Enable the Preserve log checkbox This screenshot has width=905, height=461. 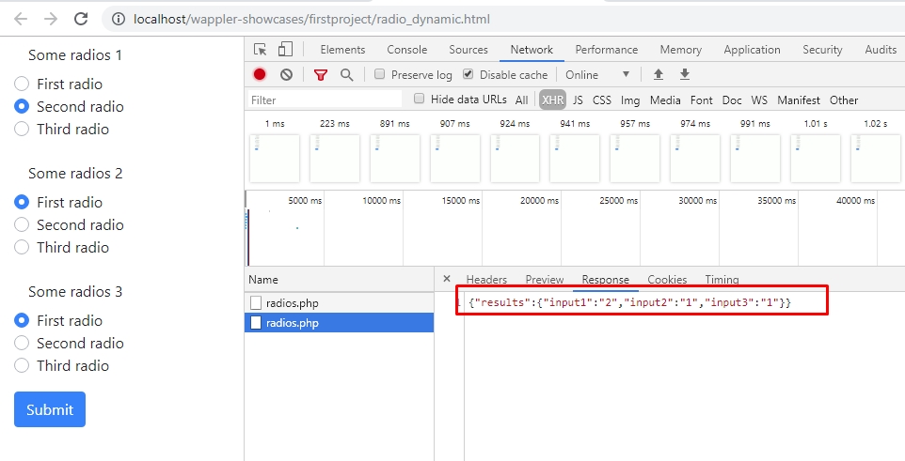pyautogui.click(x=380, y=75)
